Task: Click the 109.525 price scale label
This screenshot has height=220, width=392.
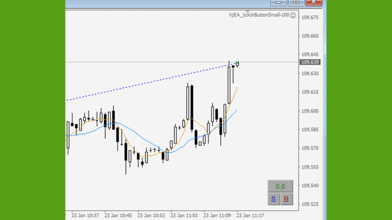Action: pyautogui.click(x=310, y=204)
